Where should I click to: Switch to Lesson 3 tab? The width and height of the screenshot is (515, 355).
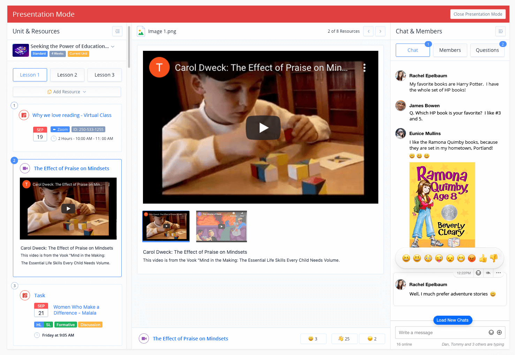pyautogui.click(x=104, y=75)
